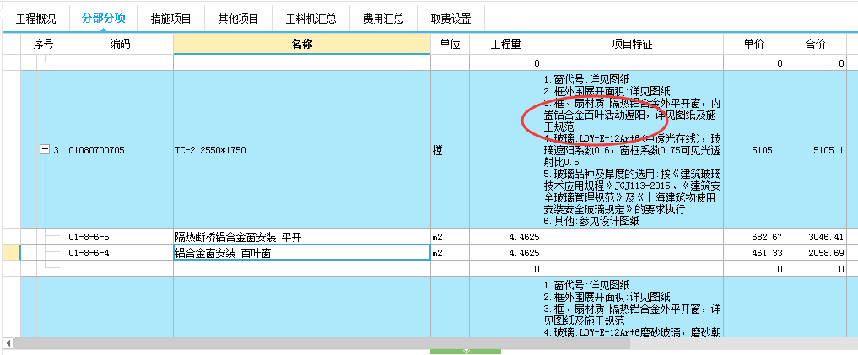Select cell 隔热断桥铝合金窗安装 平开

(301, 238)
